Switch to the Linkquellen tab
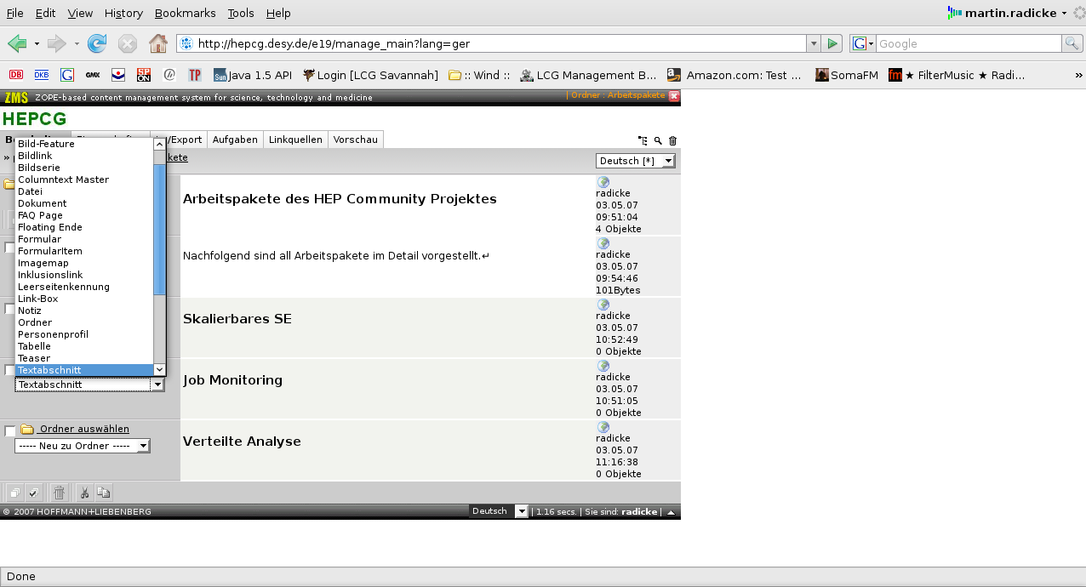The width and height of the screenshot is (1086, 587). pos(295,140)
